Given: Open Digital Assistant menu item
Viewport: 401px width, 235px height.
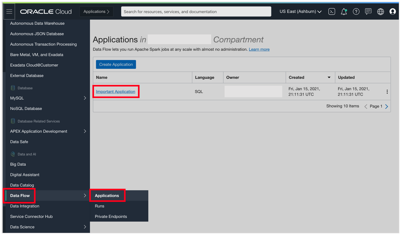Looking at the screenshot, I should coord(25,175).
